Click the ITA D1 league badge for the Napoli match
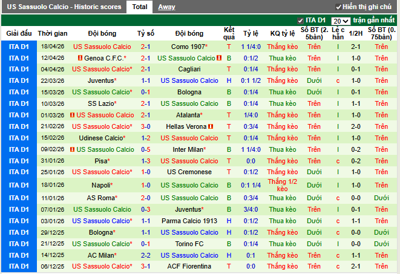 [x=19, y=185]
